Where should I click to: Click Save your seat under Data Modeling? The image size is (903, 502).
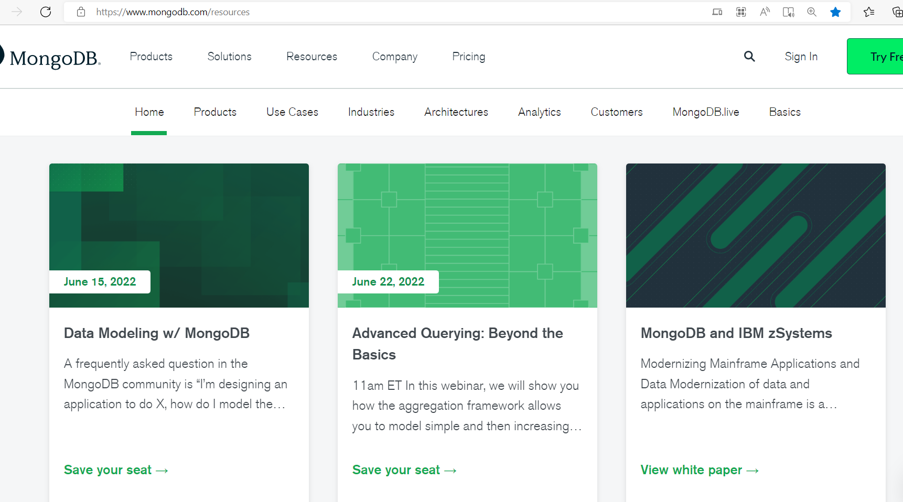116,470
